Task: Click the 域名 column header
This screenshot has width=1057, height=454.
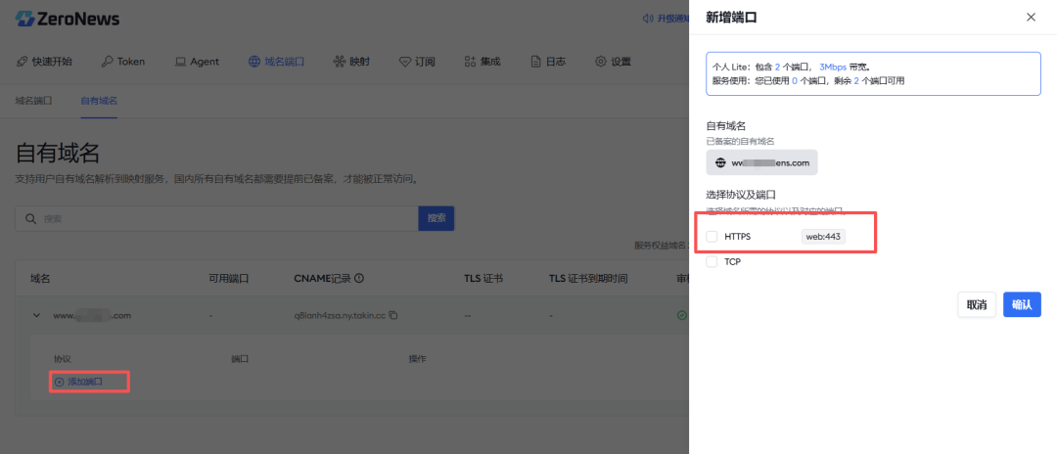Action: point(40,278)
